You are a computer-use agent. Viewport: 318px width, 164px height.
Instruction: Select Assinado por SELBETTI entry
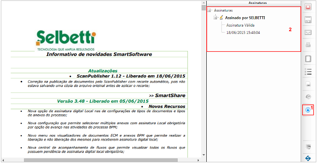(245, 18)
